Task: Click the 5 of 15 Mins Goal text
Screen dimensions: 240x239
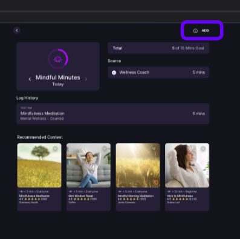Action: tap(188, 48)
